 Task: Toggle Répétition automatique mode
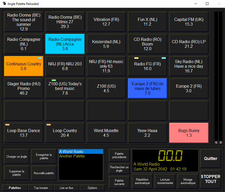142,181
